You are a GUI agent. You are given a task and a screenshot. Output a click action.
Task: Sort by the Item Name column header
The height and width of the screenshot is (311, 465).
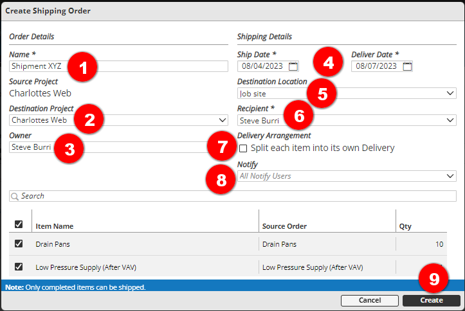[55, 226]
